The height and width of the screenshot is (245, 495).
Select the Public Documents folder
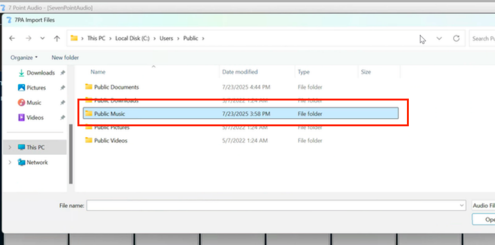tap(116, 87)
